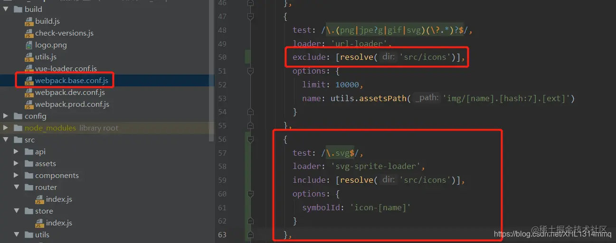Click the api folder icon
Image resolution: width=616 pixels, height=243 pixels.
click(28, 152)
